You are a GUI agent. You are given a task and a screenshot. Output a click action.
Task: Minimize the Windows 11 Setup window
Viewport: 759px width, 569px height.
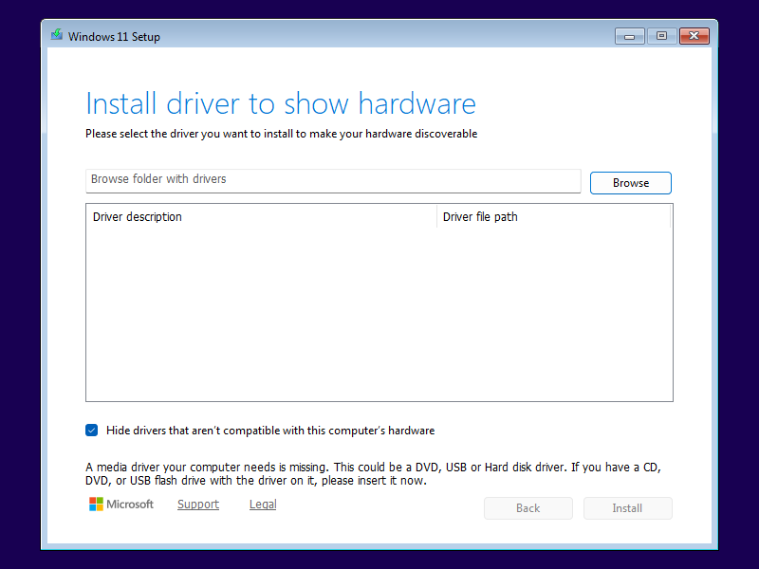(629, 36)
